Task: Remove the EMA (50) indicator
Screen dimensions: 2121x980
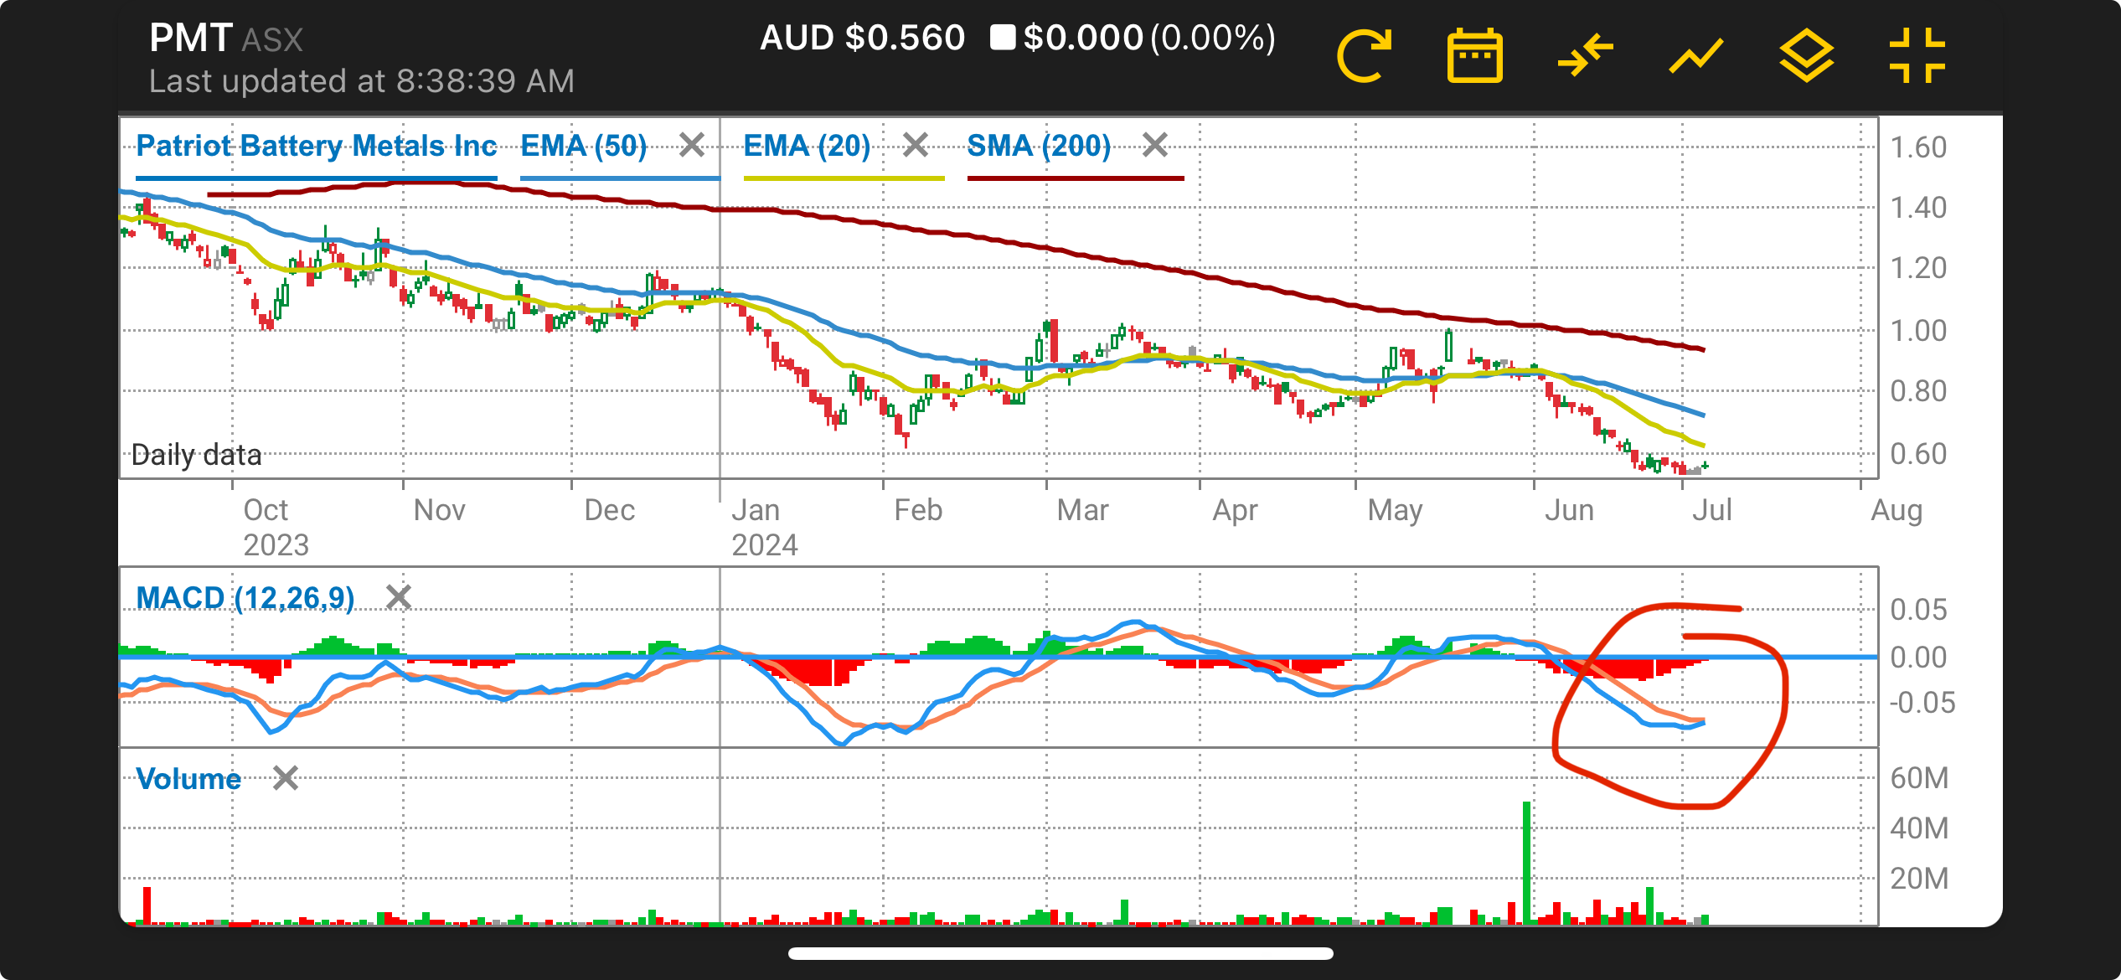Action: [692, 146]
